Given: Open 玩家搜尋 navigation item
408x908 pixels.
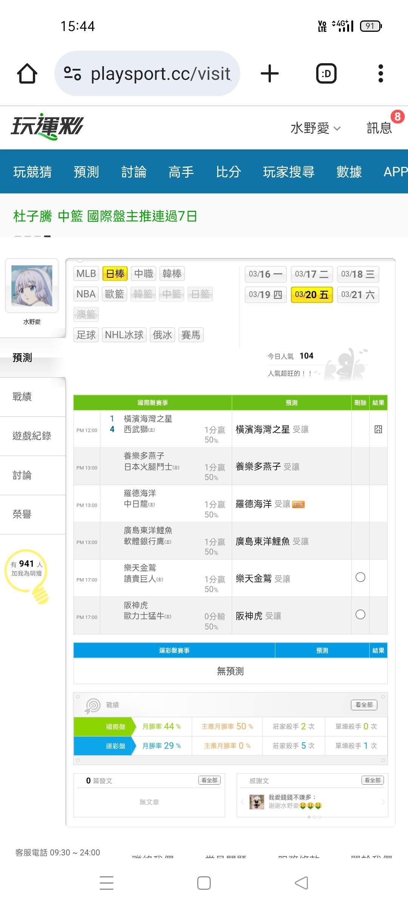Looking at the screenshot, I should [x=289, y=172].
